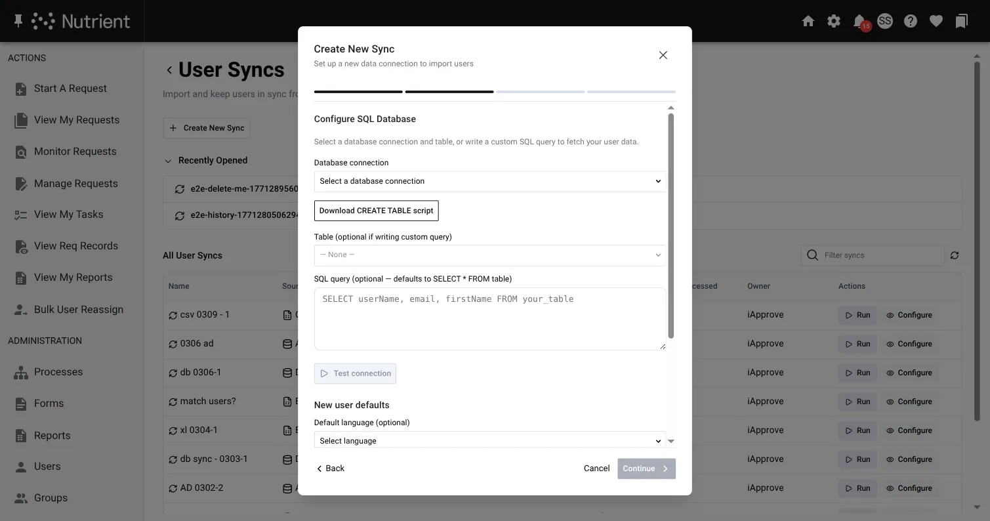
Task: Click the page's main vertical scrollbar
Action: 977,241
